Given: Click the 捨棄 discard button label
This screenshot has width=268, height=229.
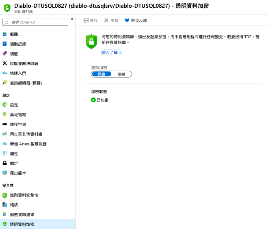Looking at the screenshot, I should pyautogui.click(x=114, y=21).
